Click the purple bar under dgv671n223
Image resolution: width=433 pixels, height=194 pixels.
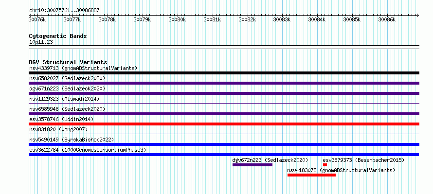tap(224, 93)
